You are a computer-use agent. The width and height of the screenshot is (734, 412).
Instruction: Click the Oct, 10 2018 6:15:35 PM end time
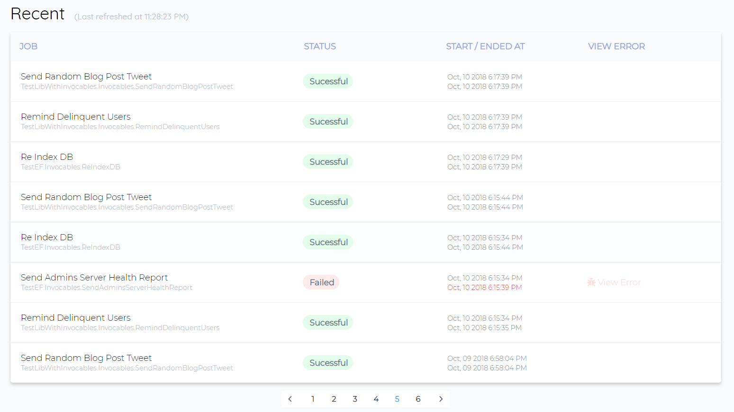pyautogui.click(x=485, y=328)
